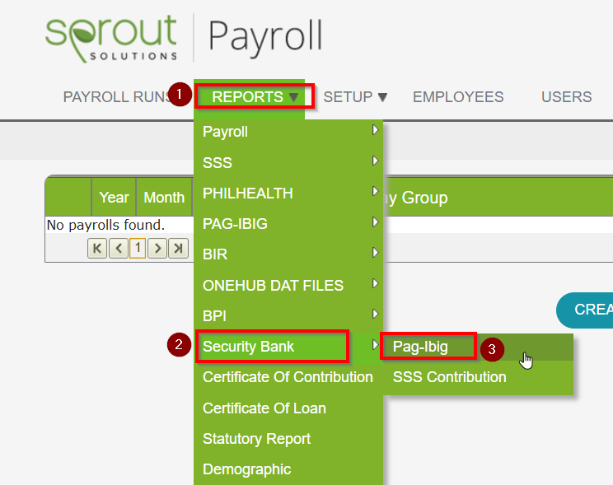Go to the Users tab
This screenshot has width=613, height=485.
(567, 97)
